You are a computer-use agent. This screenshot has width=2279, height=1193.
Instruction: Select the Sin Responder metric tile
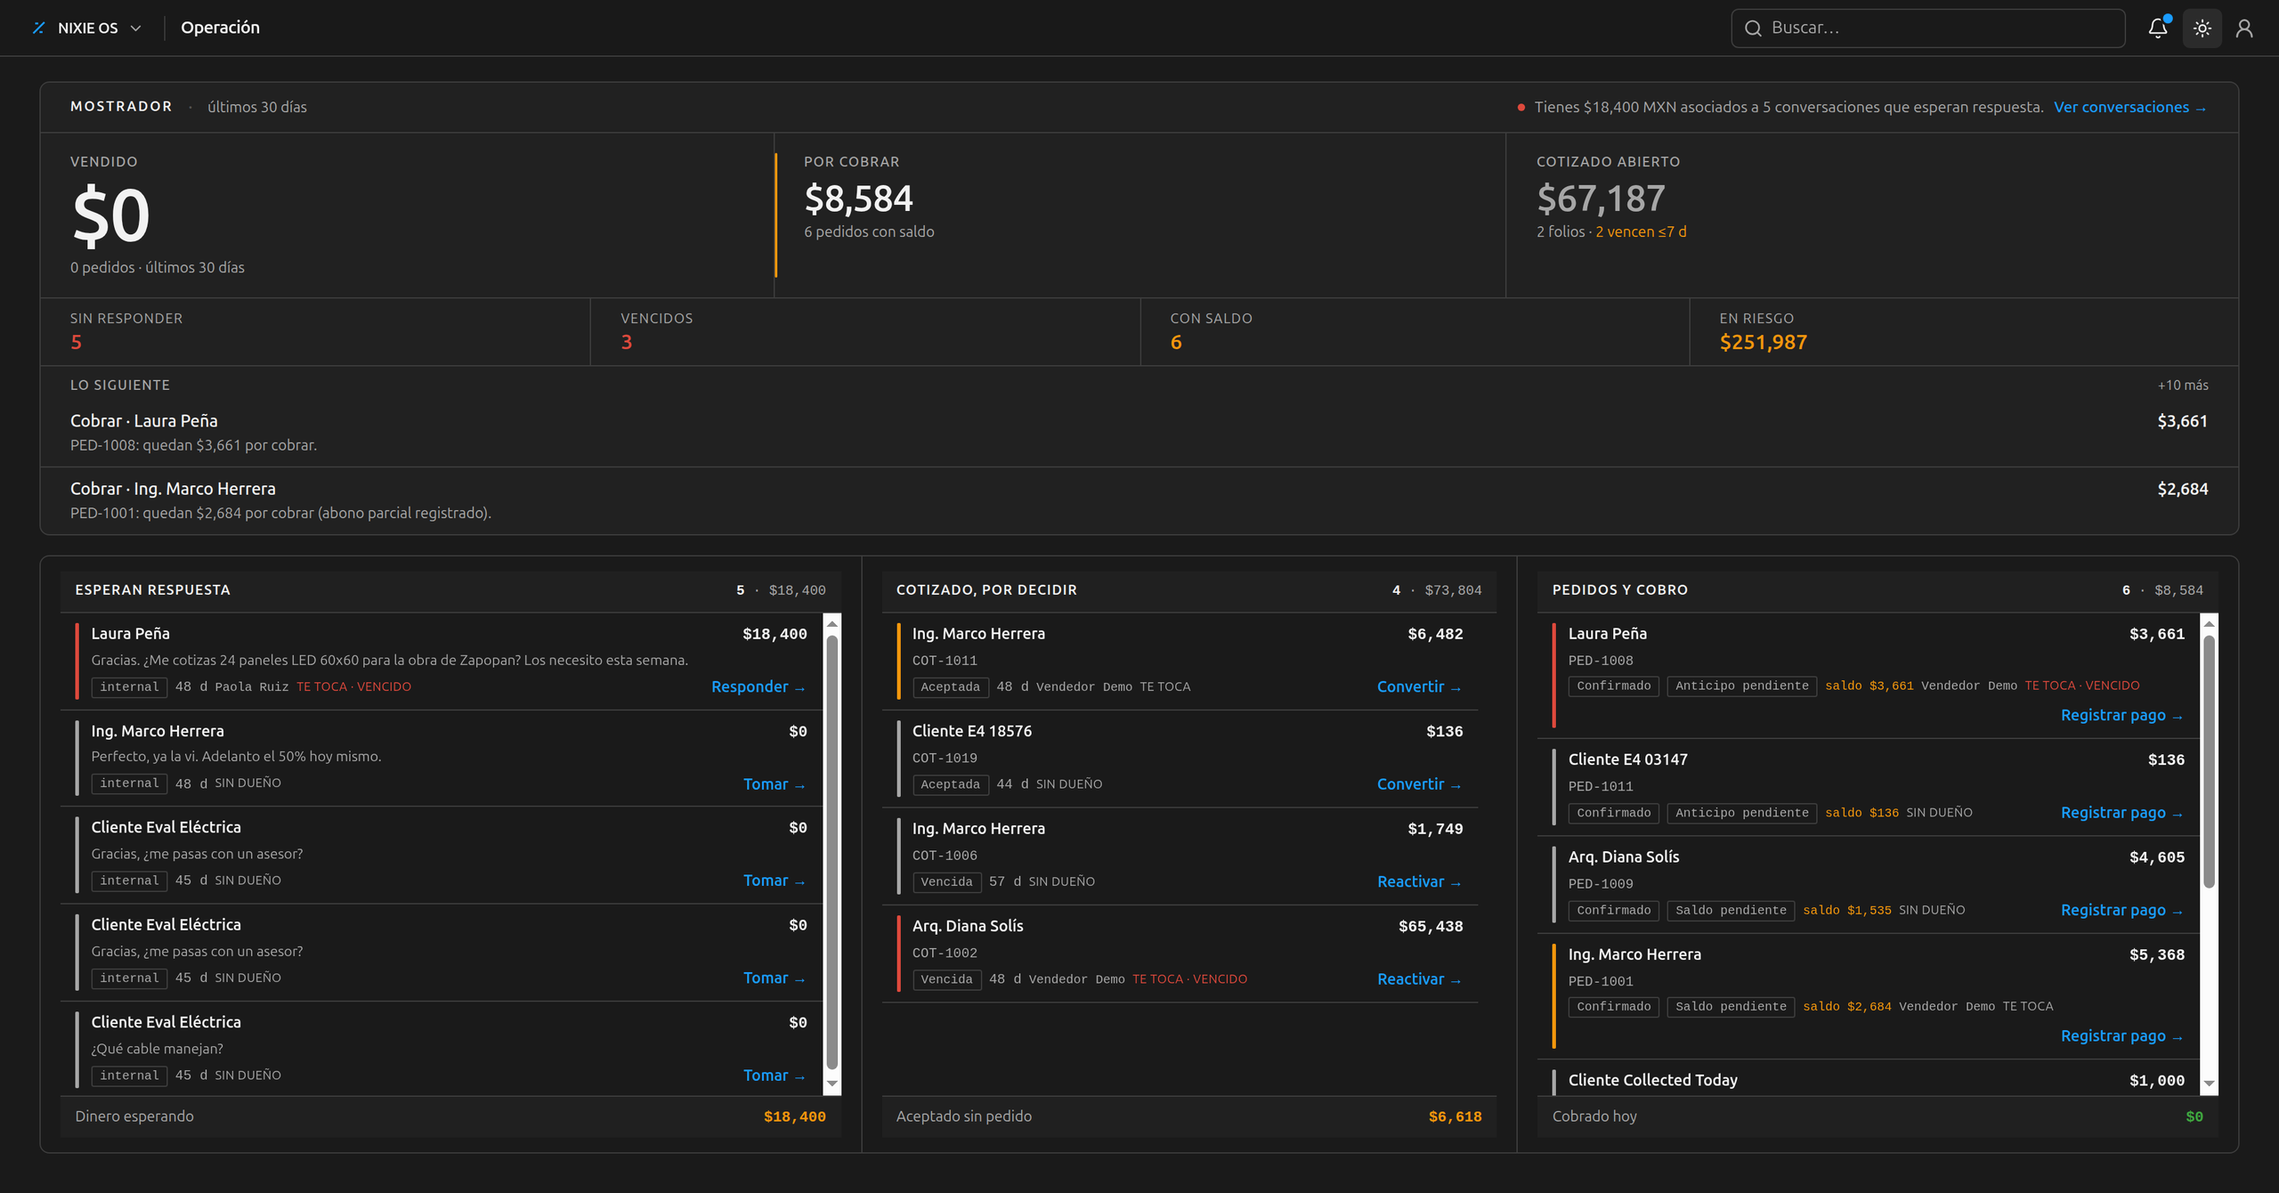315,331
